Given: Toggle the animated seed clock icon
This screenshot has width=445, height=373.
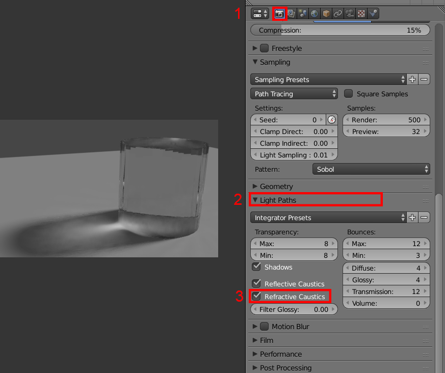Looking at the screenshot, I should point(332,120).
